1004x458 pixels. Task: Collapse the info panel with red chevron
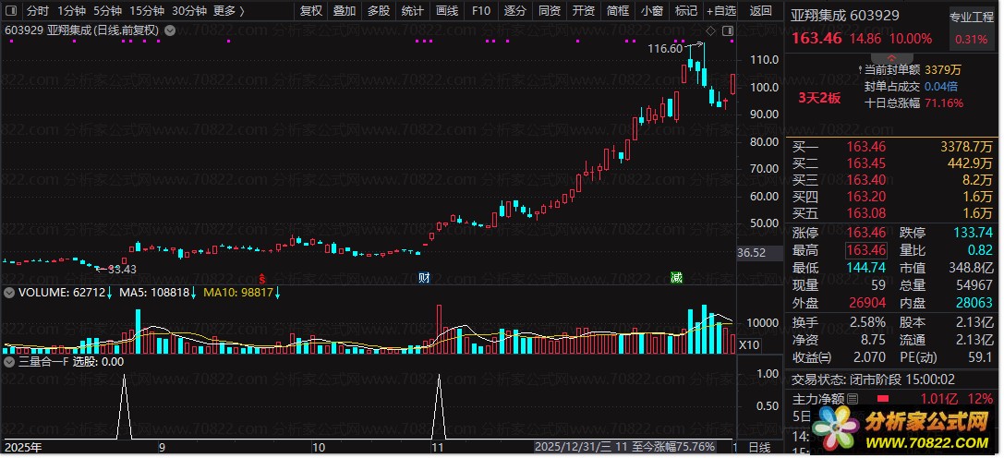[x=891, y=57]
